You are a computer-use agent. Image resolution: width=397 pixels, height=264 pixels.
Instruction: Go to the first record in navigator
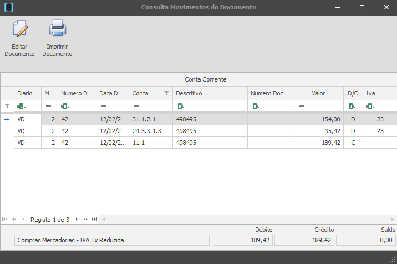click(x=5, y=220)
